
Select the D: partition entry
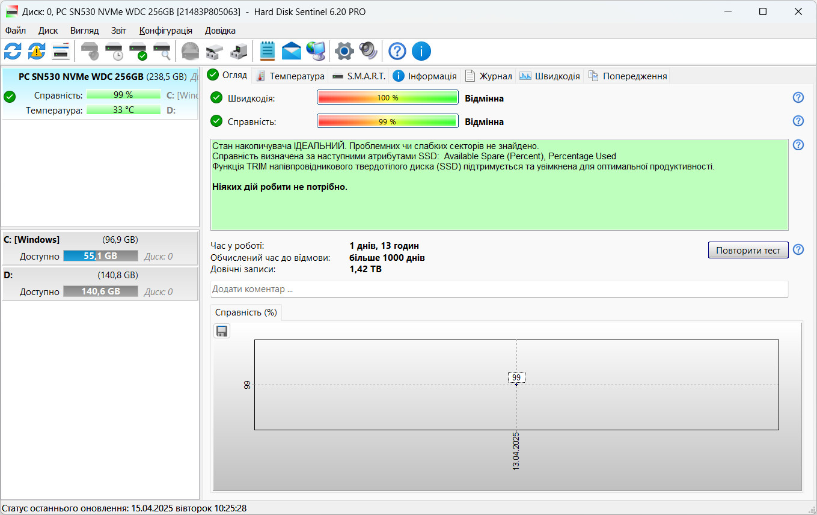click(100, 283)
